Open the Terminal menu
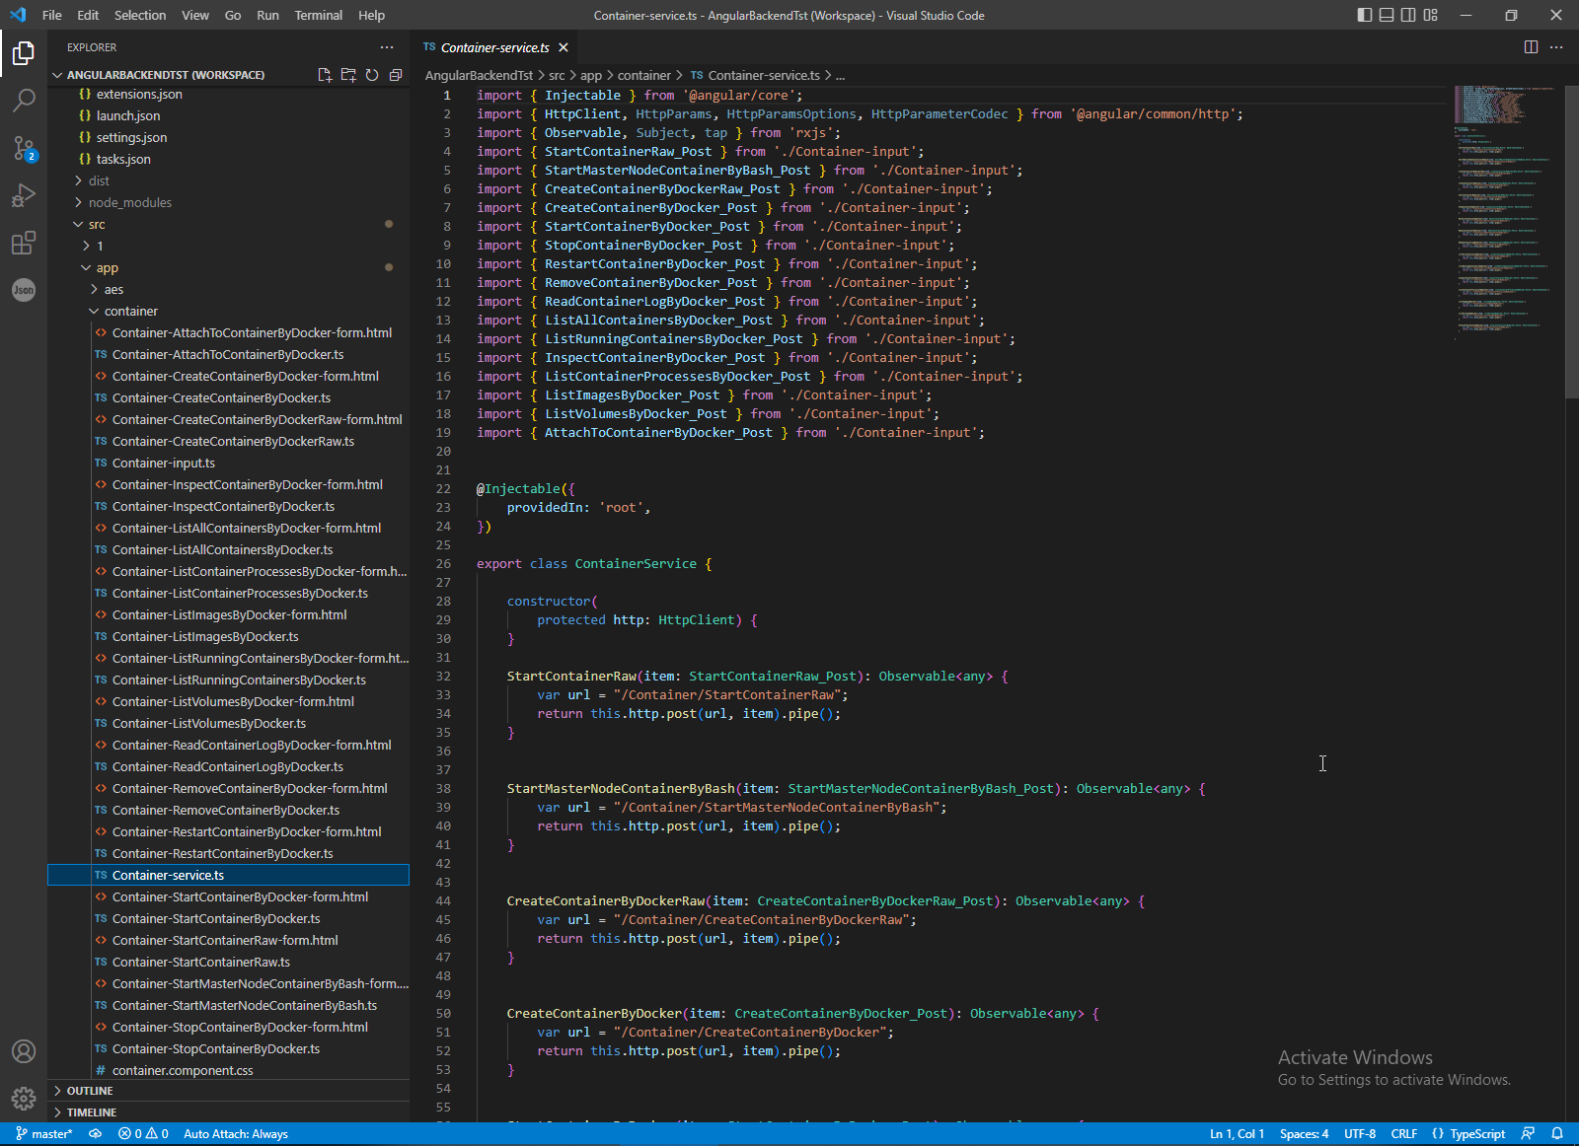 pyautogui.click(x=318, y=15)
